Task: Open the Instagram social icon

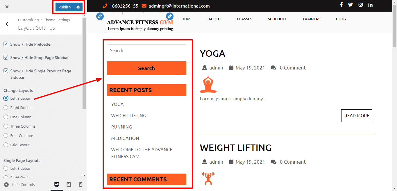Action: click(x=360, y=5)
